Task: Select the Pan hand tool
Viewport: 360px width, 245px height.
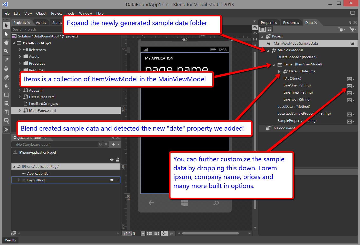Action: point(6,43)
